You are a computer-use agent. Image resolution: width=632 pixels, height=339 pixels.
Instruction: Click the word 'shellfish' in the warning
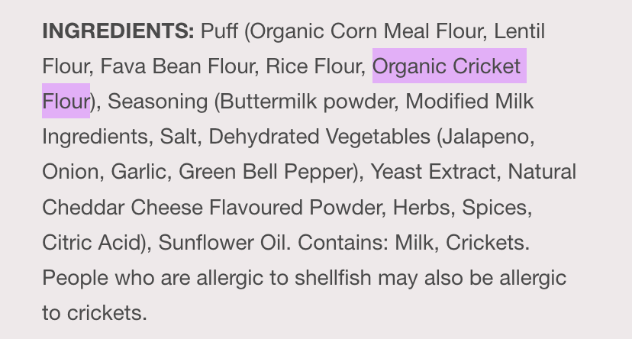[333, 278]
